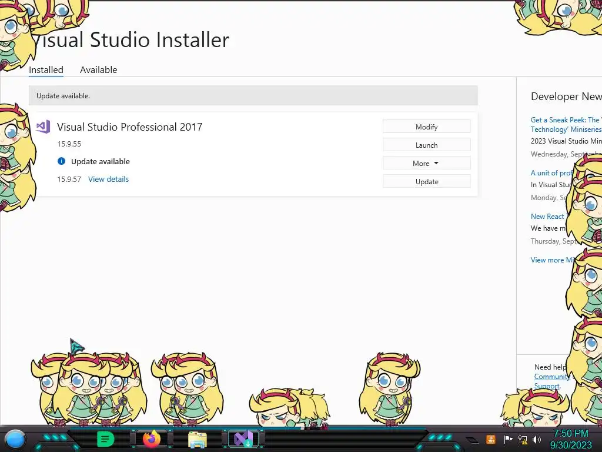This screenshot has height=452, width=602.
Task: Open 'A unit of prof' news link
Action: point(551,173)
